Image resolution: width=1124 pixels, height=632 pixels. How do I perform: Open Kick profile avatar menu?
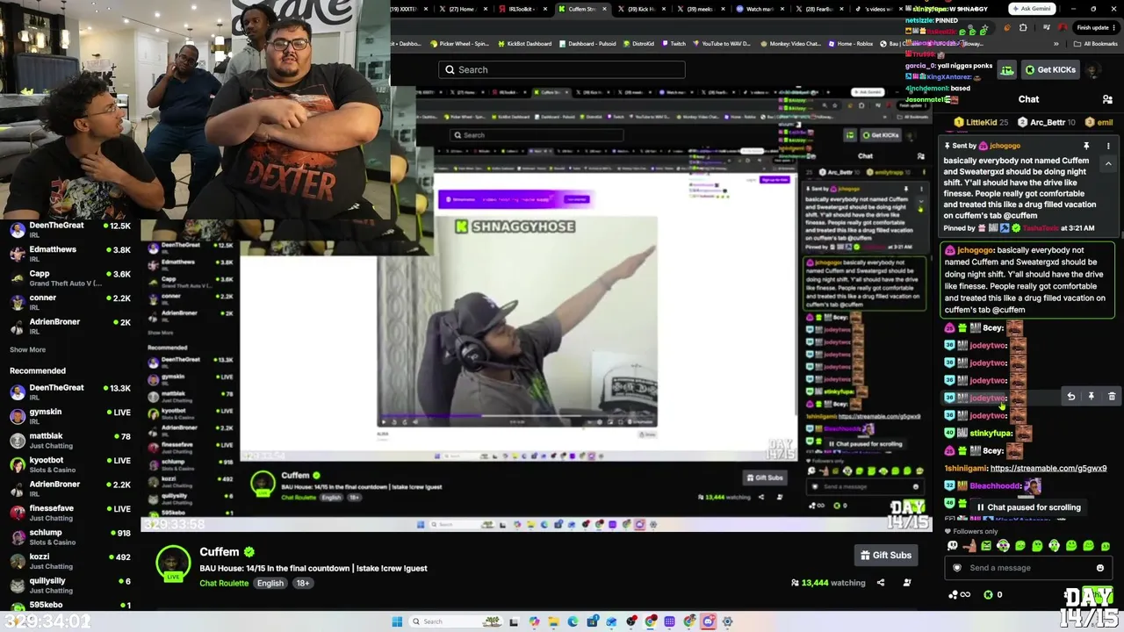1092,70
